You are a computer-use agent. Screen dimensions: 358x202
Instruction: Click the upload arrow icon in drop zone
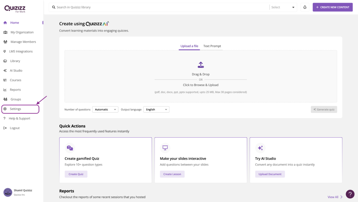click(201, 65)
